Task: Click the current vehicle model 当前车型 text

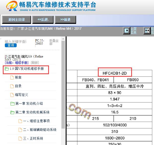Action: click(x=41, y=29)
